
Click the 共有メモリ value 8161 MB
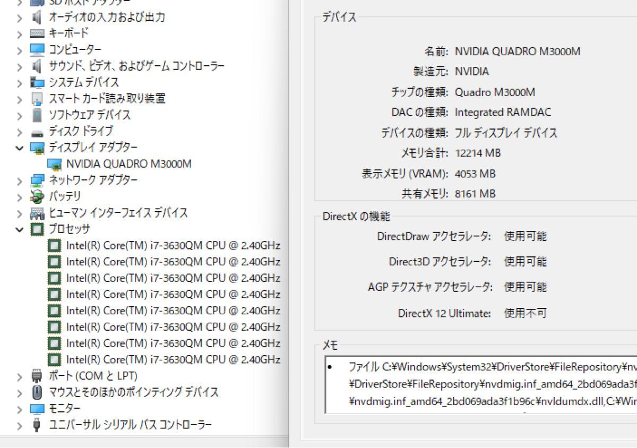tap(475, 194)
